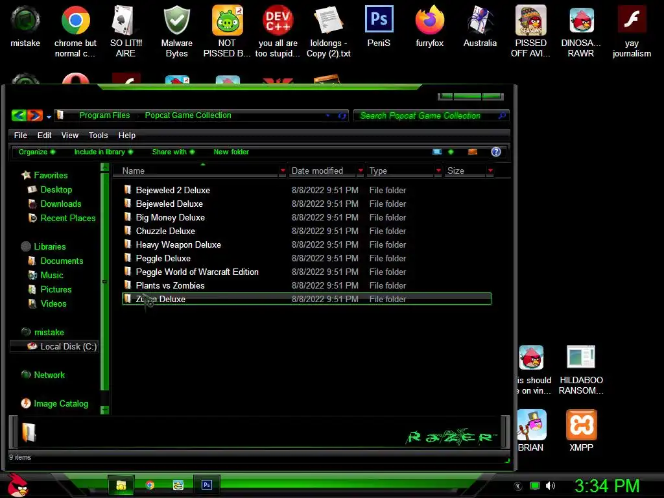Open recent pages dropdown beside nav arrows
The height and width of the screenshot is (498, 664).
(x=49, y=117)
